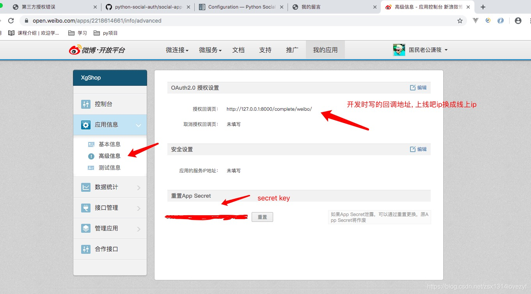Open the py项目 bookmark folder
The width and height of the screenshot is (531, 294).
click(106, 33)
